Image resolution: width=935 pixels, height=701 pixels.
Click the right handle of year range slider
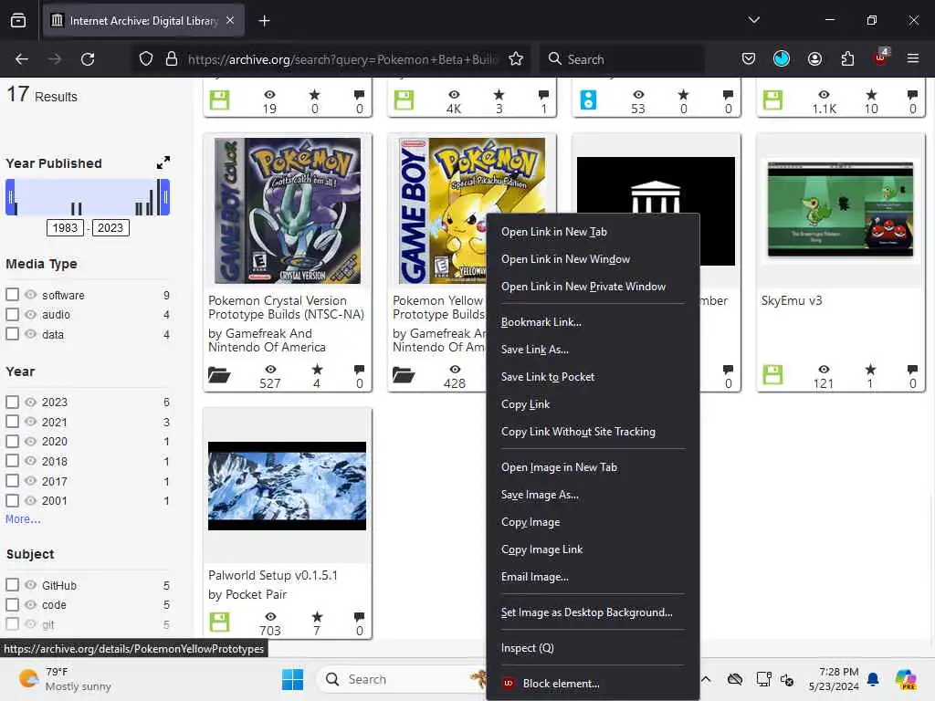click(165, 197)
